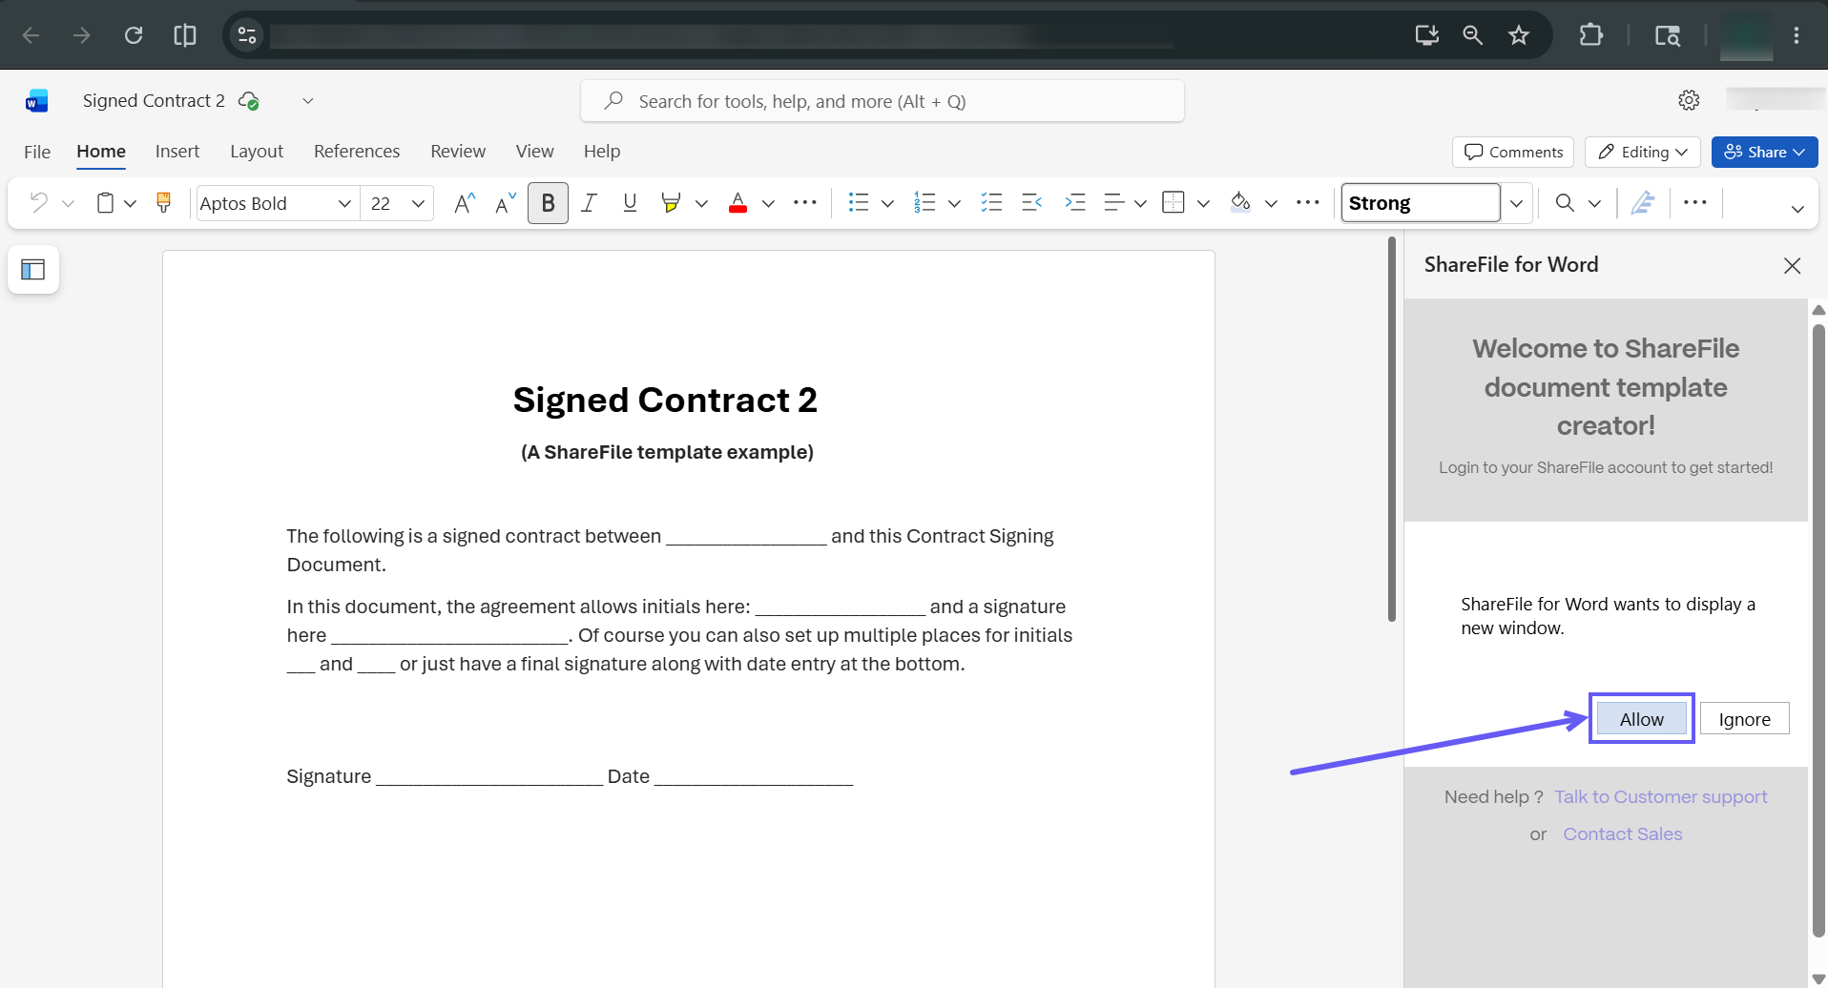Open more font options ellipsis after font color
The image size is (1828, 988).
(805, 202)
